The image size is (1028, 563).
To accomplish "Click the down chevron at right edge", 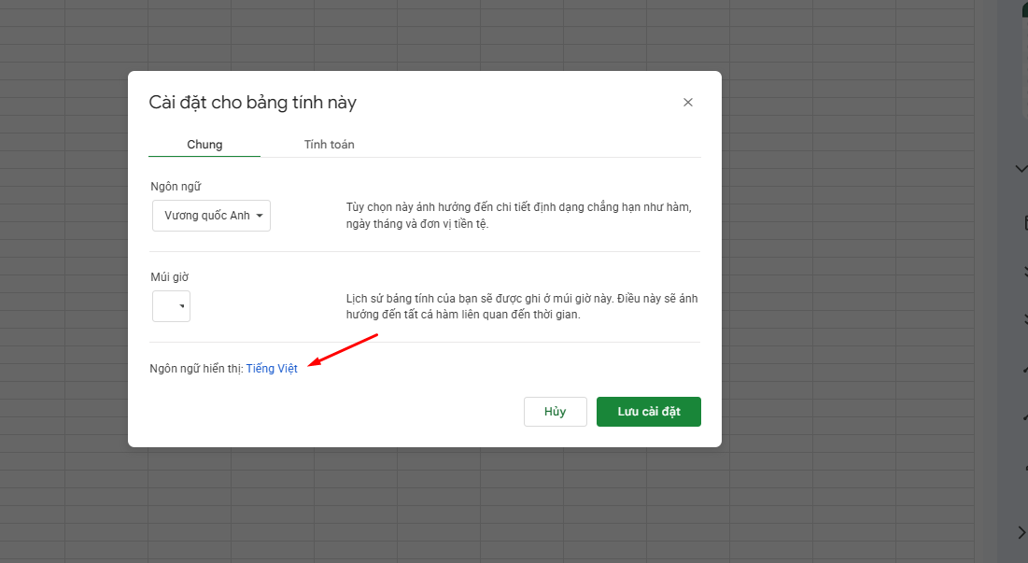I will 1021,168.
